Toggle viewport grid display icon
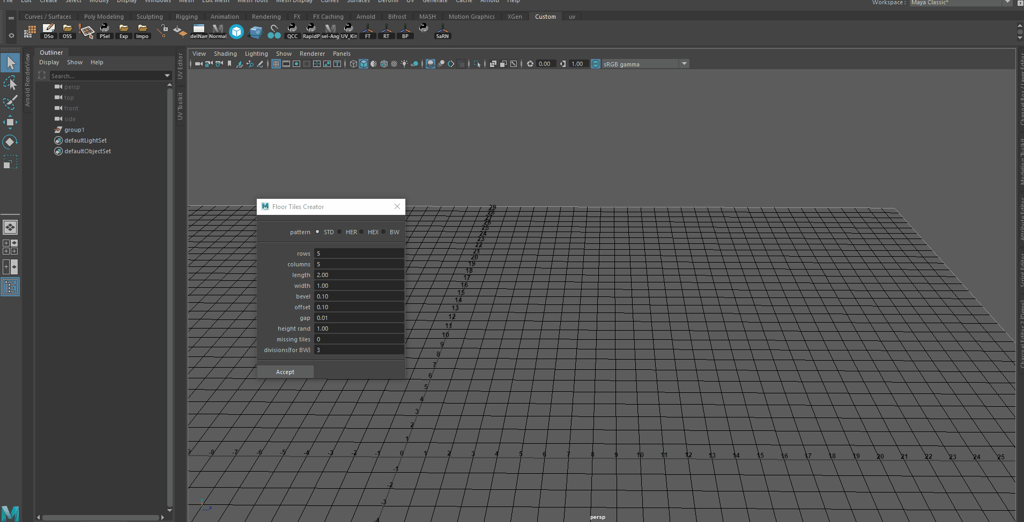 [276, 64]
